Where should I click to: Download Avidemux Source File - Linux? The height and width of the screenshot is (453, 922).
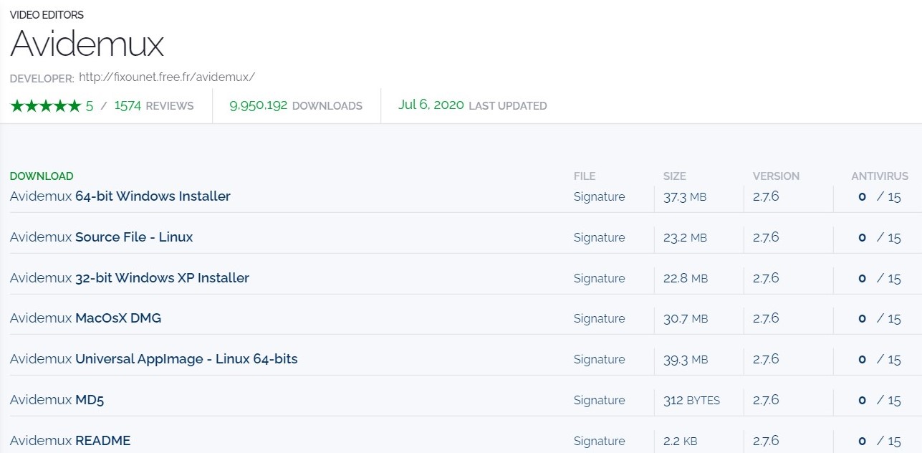(x=102, y=237)
